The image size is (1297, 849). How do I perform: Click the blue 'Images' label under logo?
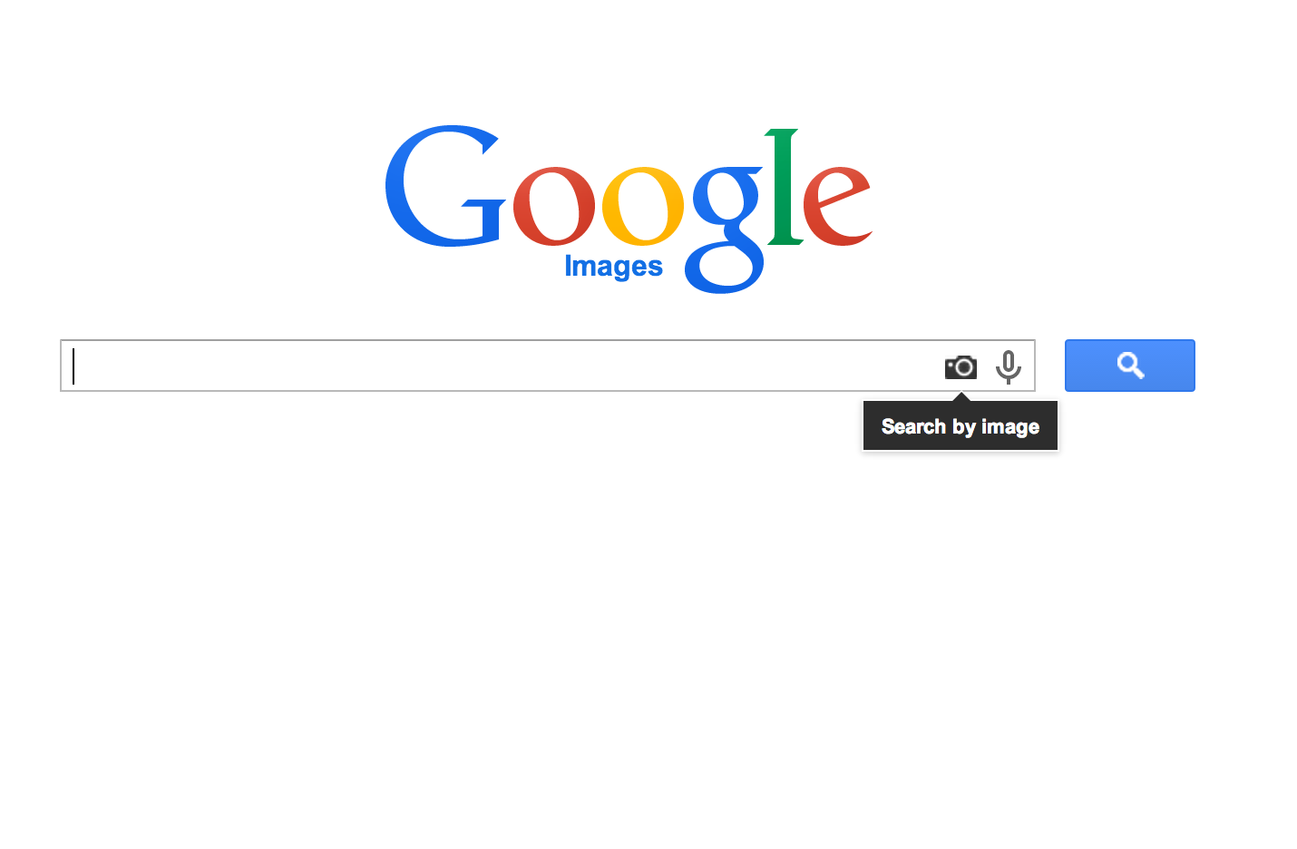pos(613,267)
